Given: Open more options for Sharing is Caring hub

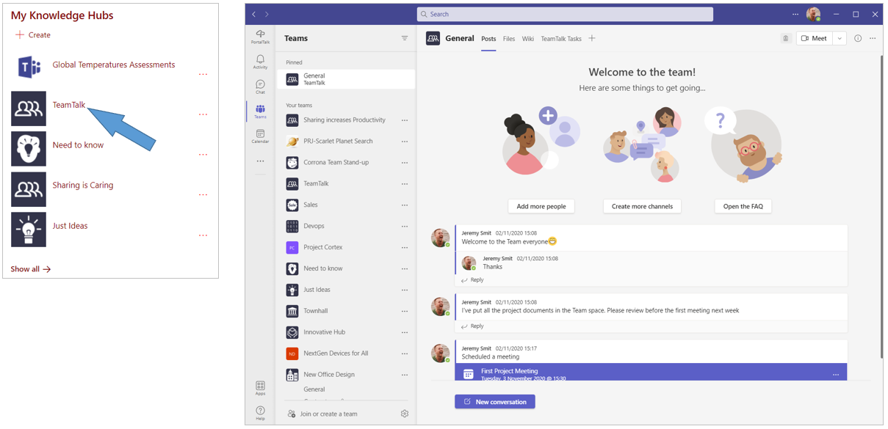Looking at the screenshot, I should [x=203, y=195].
